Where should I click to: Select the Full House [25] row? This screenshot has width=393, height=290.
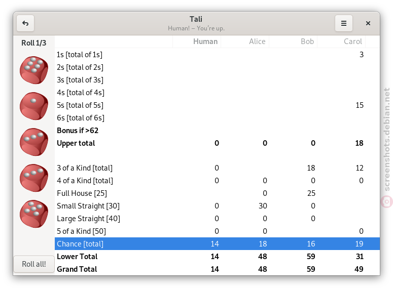coord(217,193)
